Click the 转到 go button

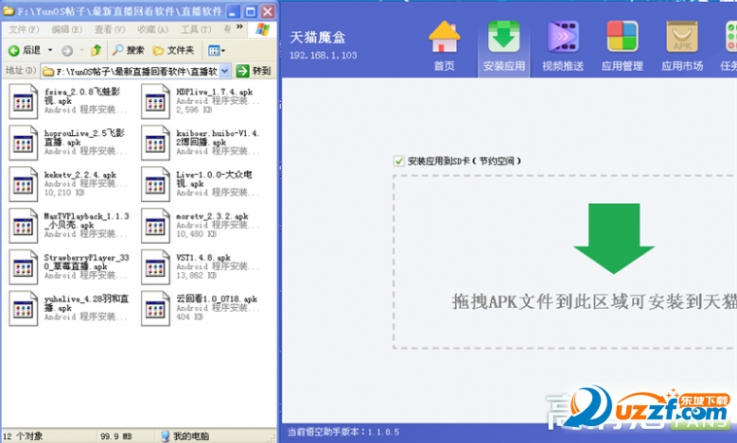coord(254,71)
